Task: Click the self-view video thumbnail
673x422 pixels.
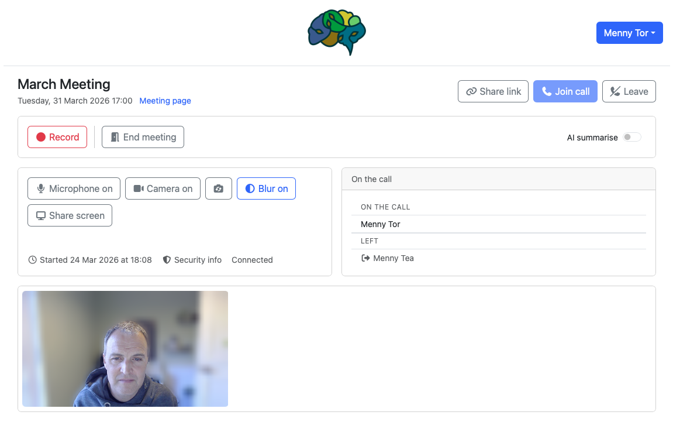Action: point(125,348)
